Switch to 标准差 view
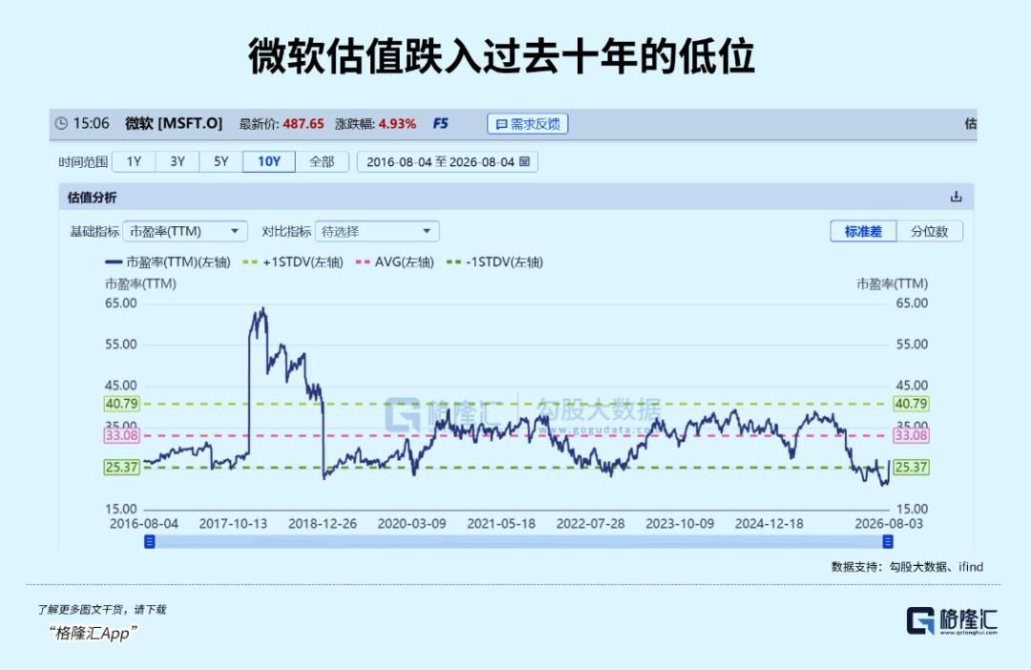The image size is (1031, 670). point(863,231)
